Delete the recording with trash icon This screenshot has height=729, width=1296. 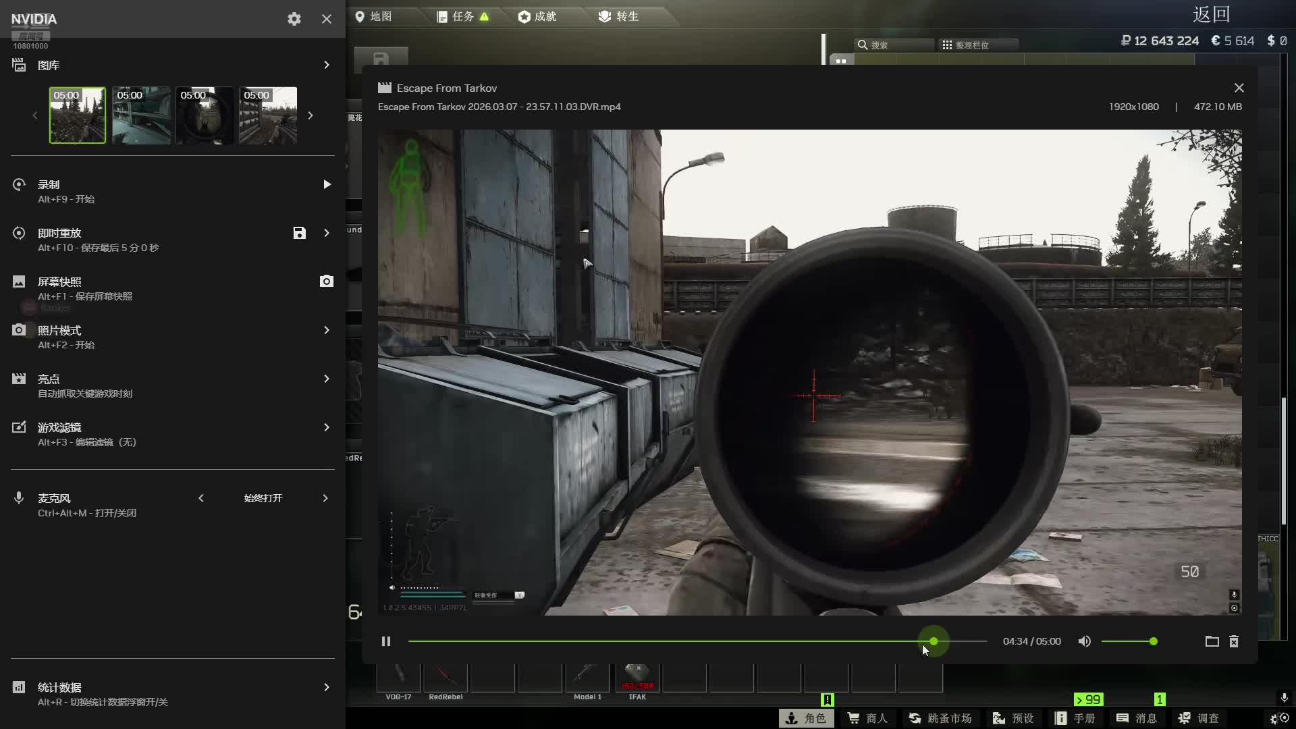(x=1234, y=641)
